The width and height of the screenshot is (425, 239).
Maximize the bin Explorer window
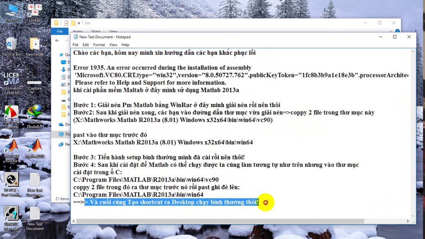(x=380, y=23)
